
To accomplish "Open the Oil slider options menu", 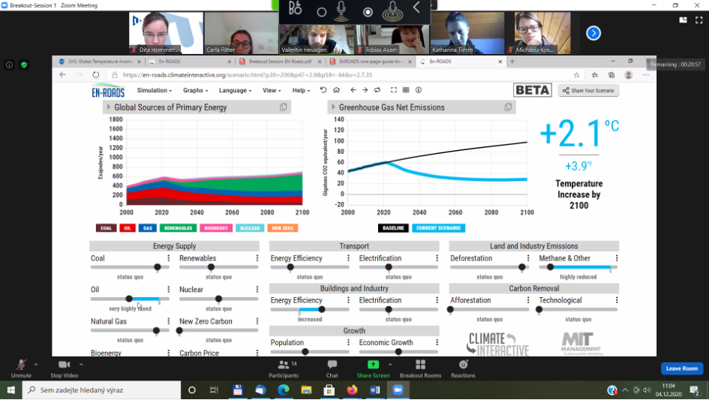I will coord(169,289).
